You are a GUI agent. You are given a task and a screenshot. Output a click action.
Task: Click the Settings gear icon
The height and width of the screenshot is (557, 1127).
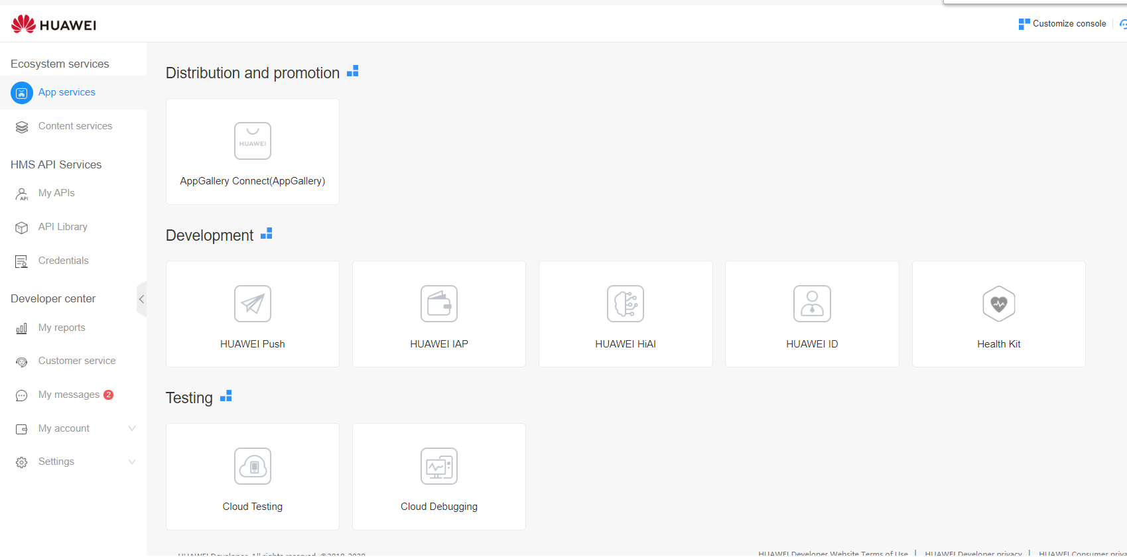[x=22, y=462]
